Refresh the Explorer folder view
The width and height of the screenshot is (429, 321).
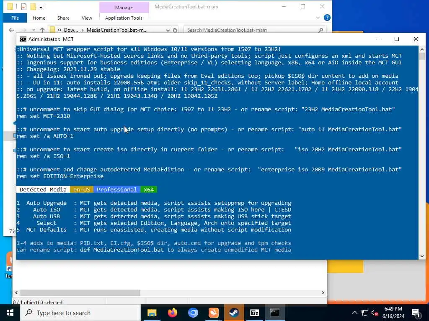tap(175, 30)
